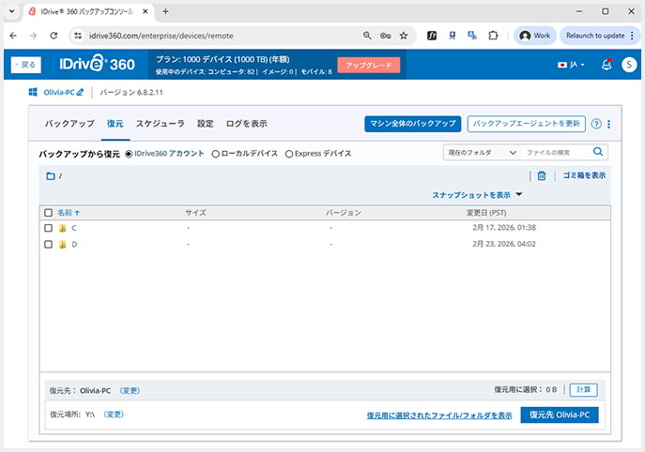Tick the checkbox for folder D
Viewport: 645px width, 452px height.
(49, 244)
